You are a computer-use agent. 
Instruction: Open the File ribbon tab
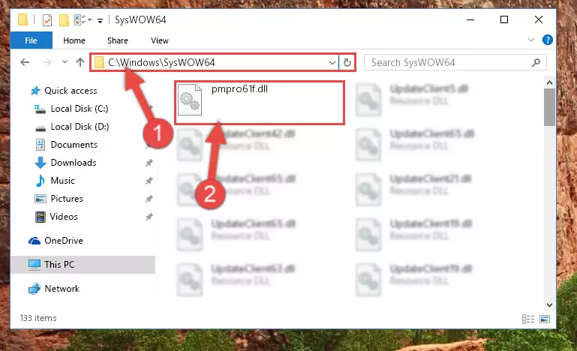tap(32, 40)
